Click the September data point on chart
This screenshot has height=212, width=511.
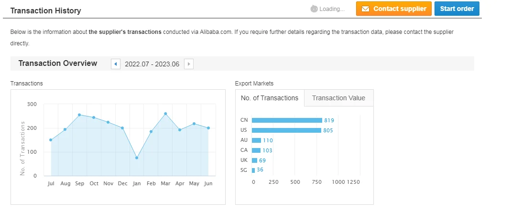(x=79, y=115)
